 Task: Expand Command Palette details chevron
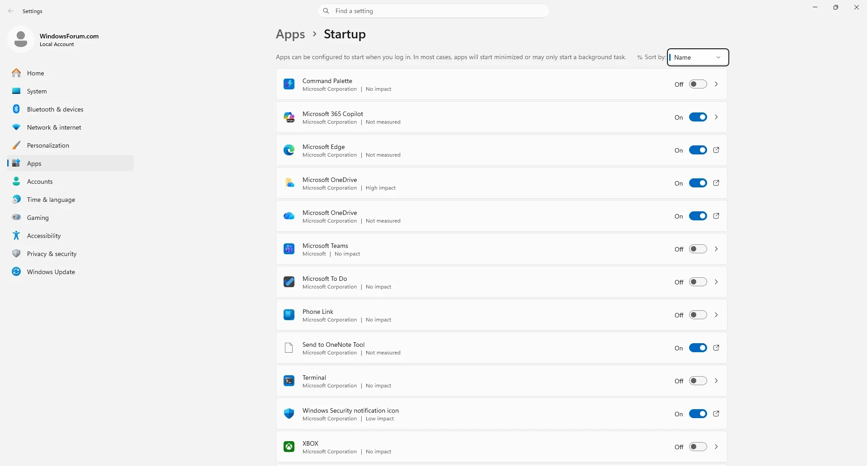(x=716, y=84)
